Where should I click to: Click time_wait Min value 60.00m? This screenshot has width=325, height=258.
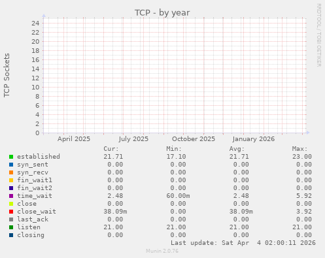coord(178,196)
